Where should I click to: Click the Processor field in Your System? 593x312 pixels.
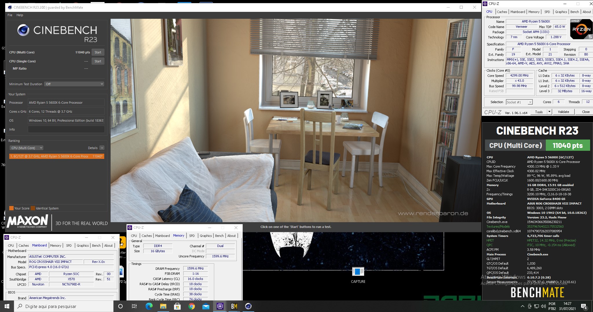tap(66, 103)
